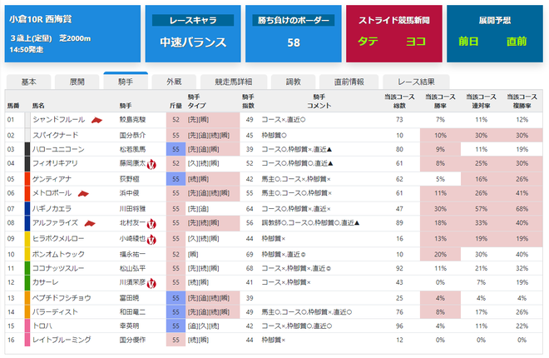Click red badge icon next to 川須栄彦
This screenshot has width=549, height=358.
(151, 283)
